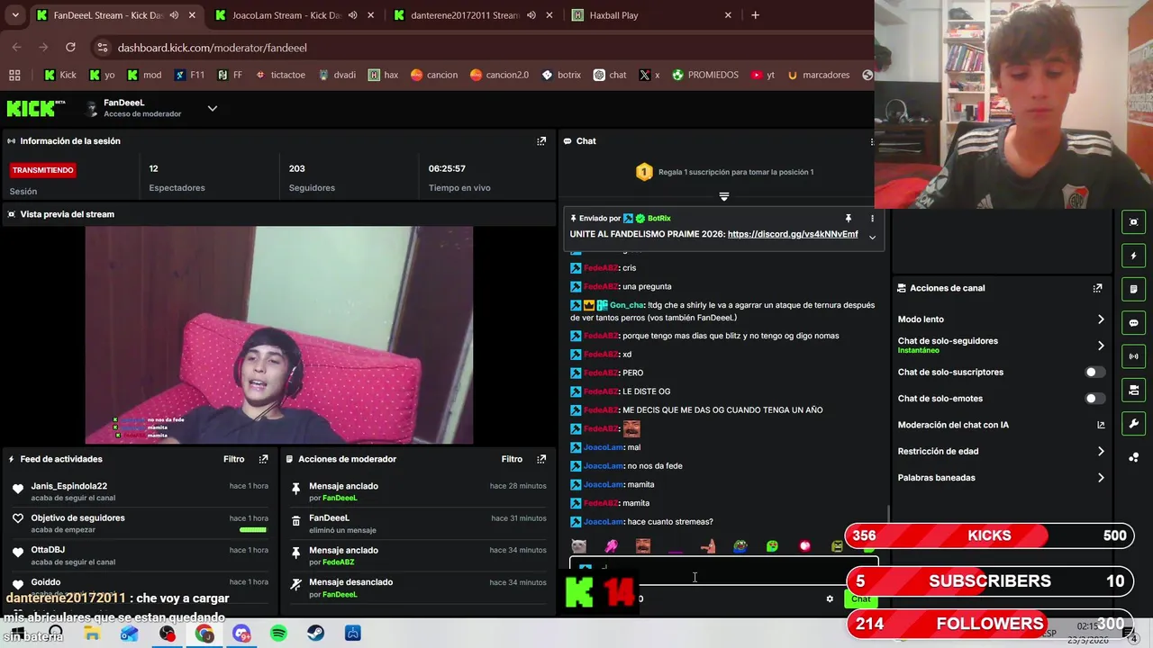Reload the browser page
1153x648 pixels.
(70, 47)
